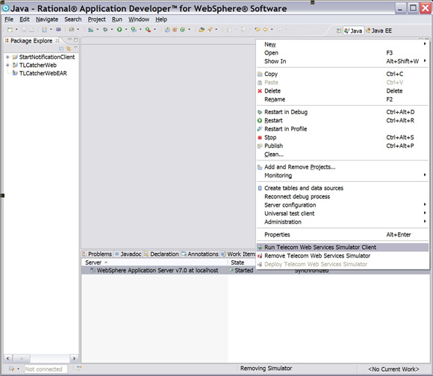Choose Properties in the context menu
Image resolution: width=433 pixels, height=376 pixels.
[343, 235]
